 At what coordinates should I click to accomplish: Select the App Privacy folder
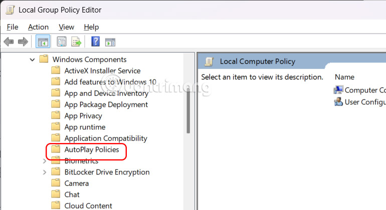click(x=83, y=116)
